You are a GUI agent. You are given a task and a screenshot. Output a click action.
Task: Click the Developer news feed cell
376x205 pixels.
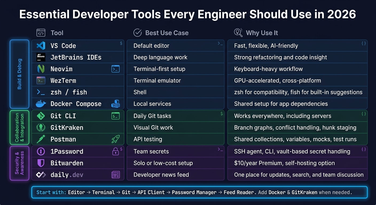coord(175,175)
